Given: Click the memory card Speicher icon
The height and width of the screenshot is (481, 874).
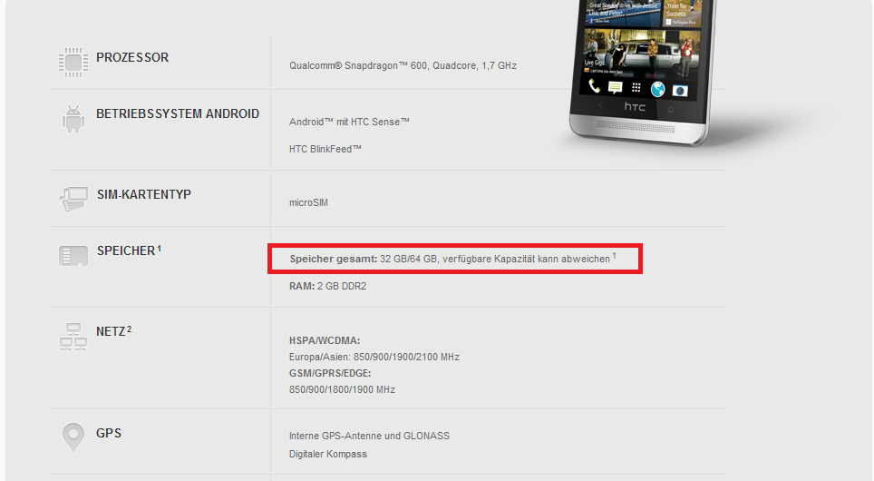Looking at the screenshot, I should click(x=73, y=256).
